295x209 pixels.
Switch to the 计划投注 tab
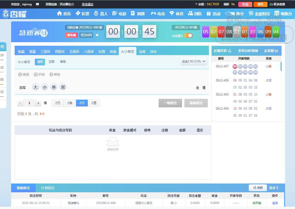(48, 188)
